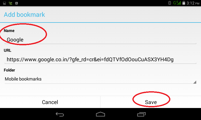The height and width of the screenshot is (120, 201).
Task: Tap the green leaf notification icon
Action: tap(11, 3)
